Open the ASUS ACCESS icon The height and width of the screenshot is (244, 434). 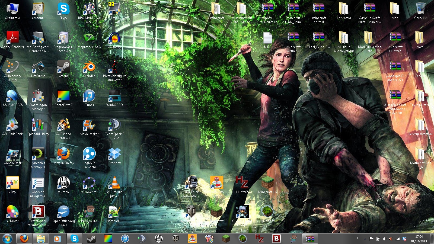click(12, 98)
